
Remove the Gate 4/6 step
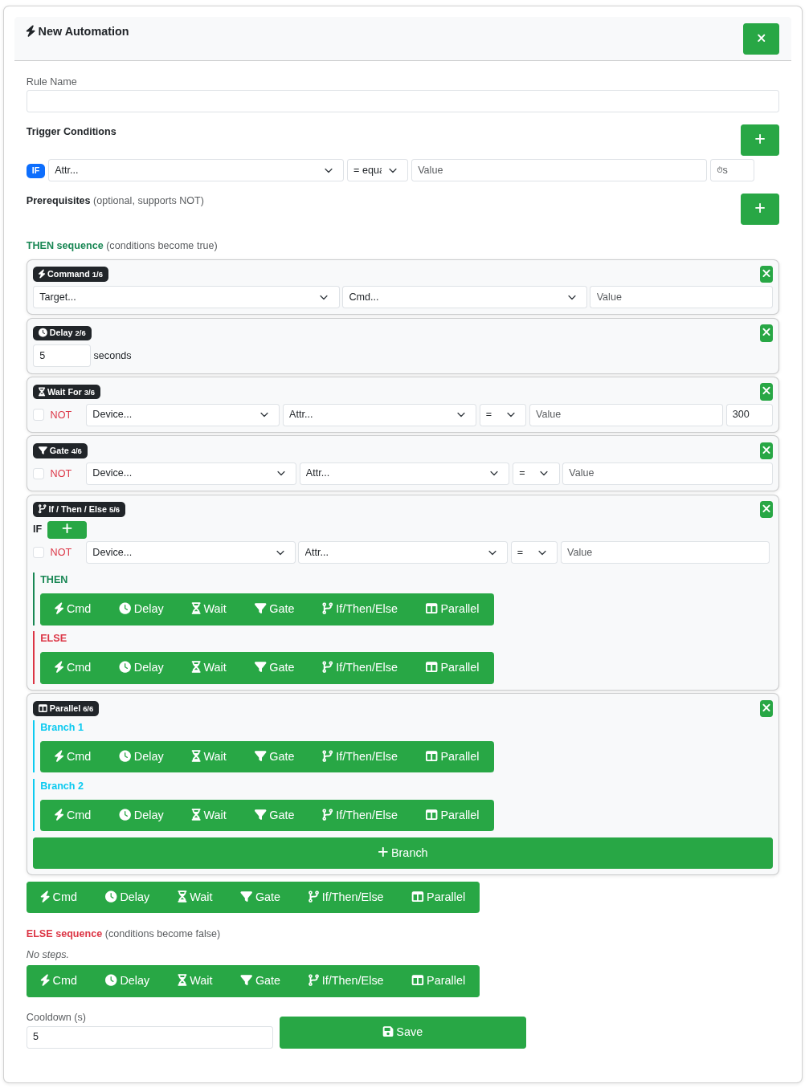tap(766, 450)
